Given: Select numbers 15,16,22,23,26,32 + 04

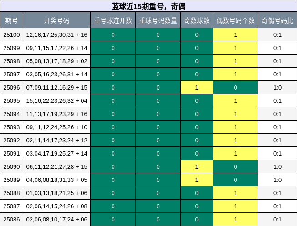Looking at the screenshot, I should pos(56,101).
